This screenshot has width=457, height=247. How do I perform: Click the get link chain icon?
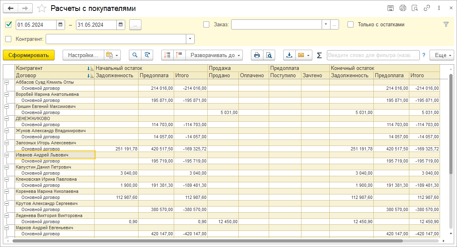427,8
